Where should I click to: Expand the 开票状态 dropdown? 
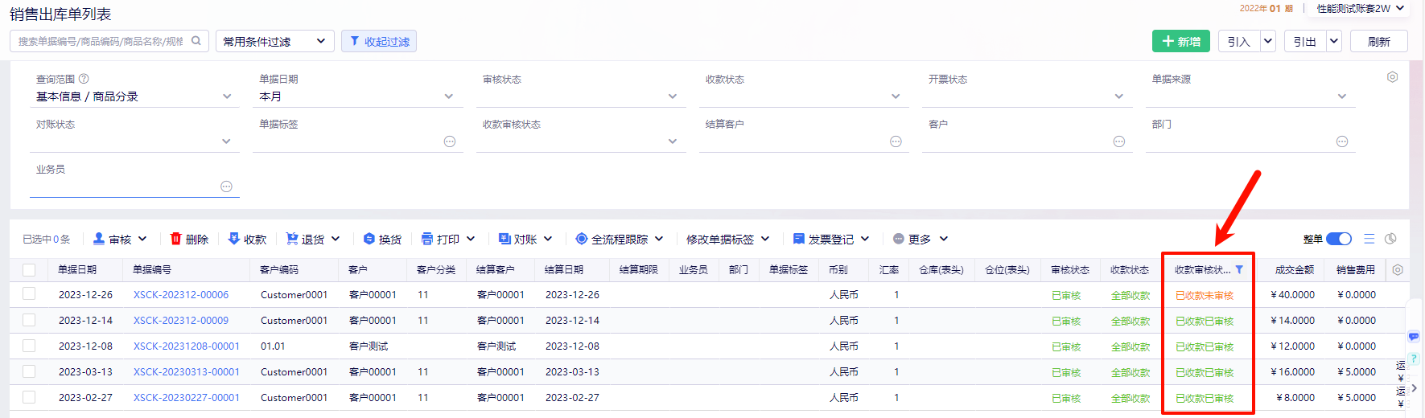click(1118, 96)
